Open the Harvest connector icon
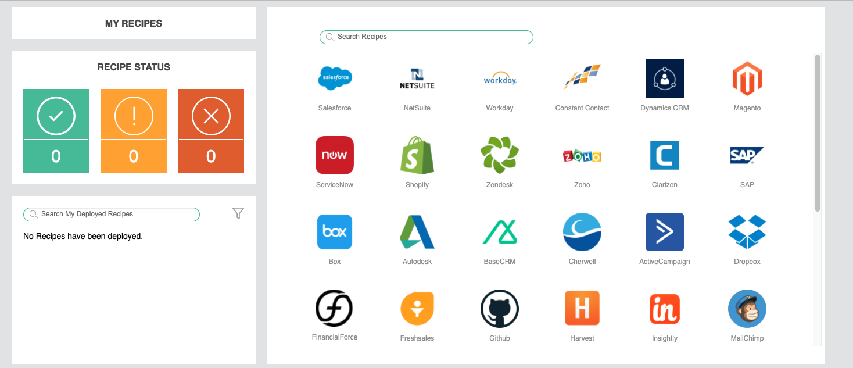This screenshot has width=853, height=368. (582, 308)
